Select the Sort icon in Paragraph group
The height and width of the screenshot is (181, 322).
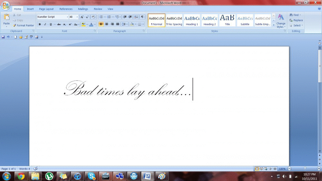coord(136,17)
